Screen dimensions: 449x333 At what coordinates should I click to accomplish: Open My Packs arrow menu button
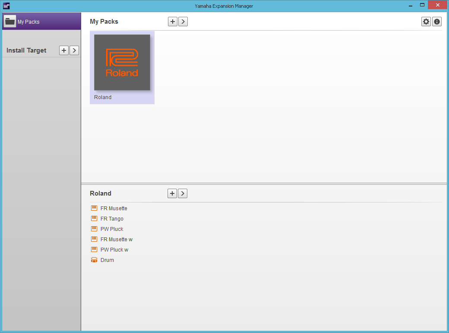click(183, 22)
